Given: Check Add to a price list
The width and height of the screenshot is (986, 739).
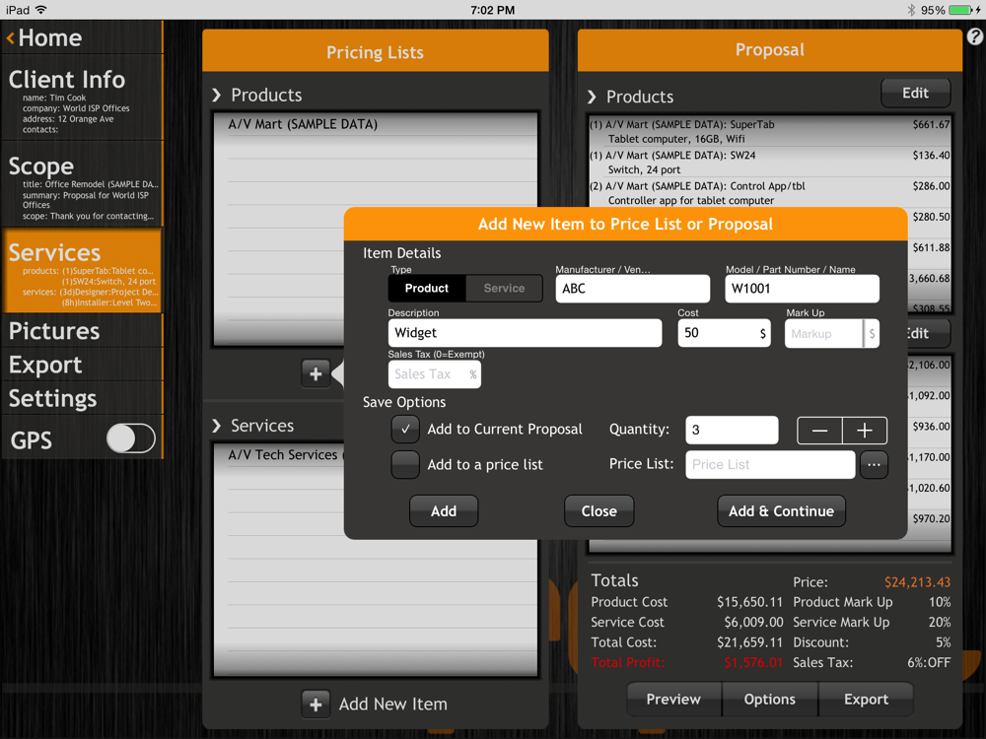Looking at the screenshot, I should [405, 465].
